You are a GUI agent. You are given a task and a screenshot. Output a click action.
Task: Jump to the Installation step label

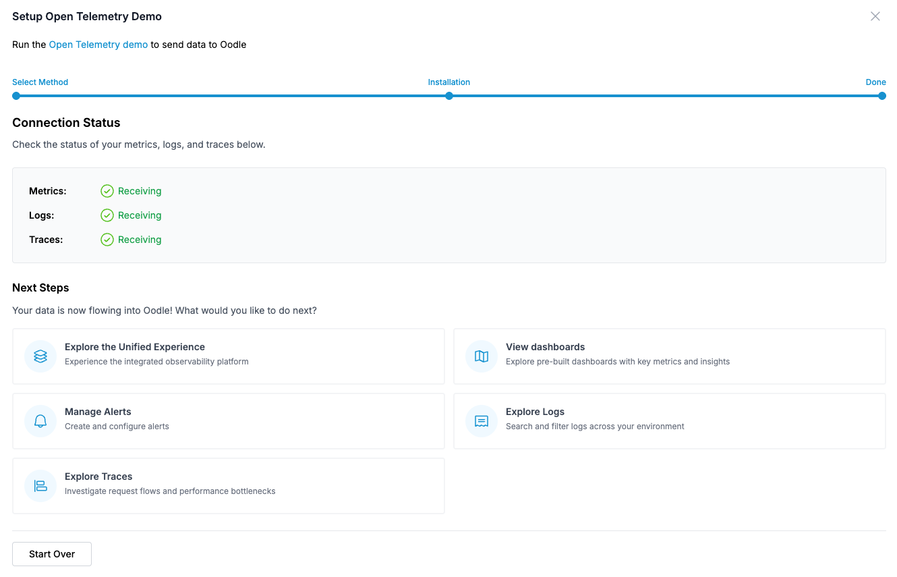448,82
